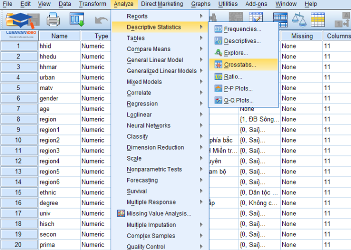Click the Undo arrow toolbar icon
This screenshot has width=351, height=250.
(x=101, y=20)
